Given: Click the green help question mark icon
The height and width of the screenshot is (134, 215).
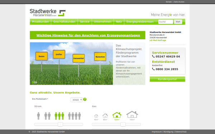Looking at the screenshot, I should coord(85,99).
